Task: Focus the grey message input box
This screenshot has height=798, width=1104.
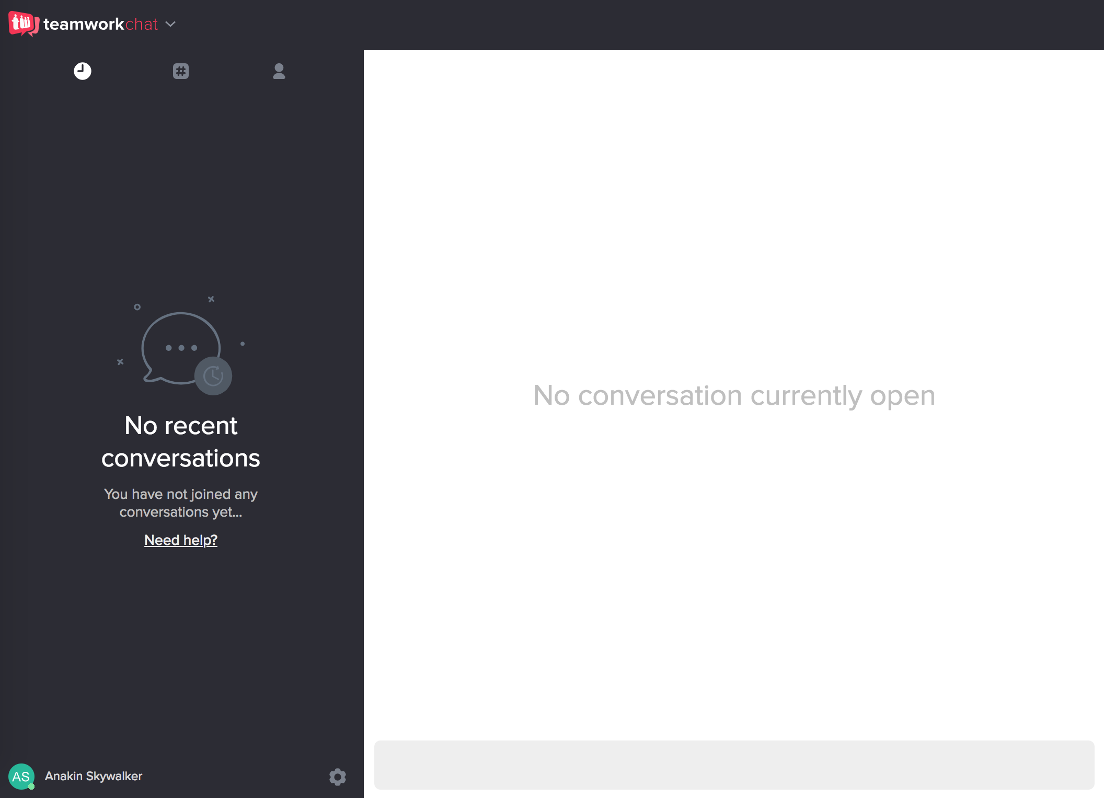Action: click(734, 765)
